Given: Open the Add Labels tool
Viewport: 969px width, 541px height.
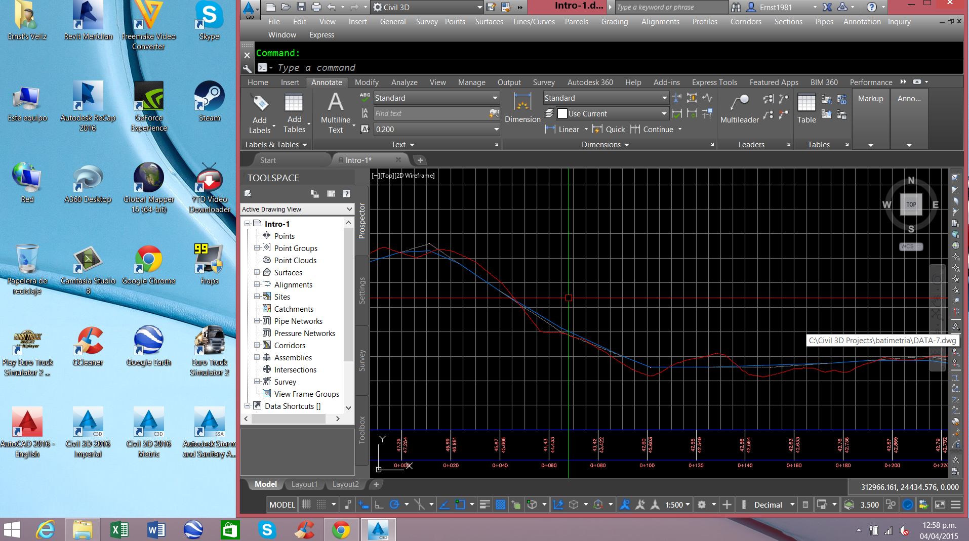Looking at the screenshot, I should tap(260, 114).
